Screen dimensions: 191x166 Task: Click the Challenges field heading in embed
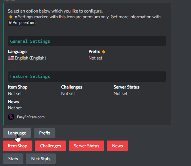pos(72,87)
